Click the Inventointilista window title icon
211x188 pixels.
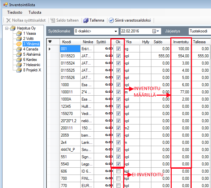[x=5, y=5]
